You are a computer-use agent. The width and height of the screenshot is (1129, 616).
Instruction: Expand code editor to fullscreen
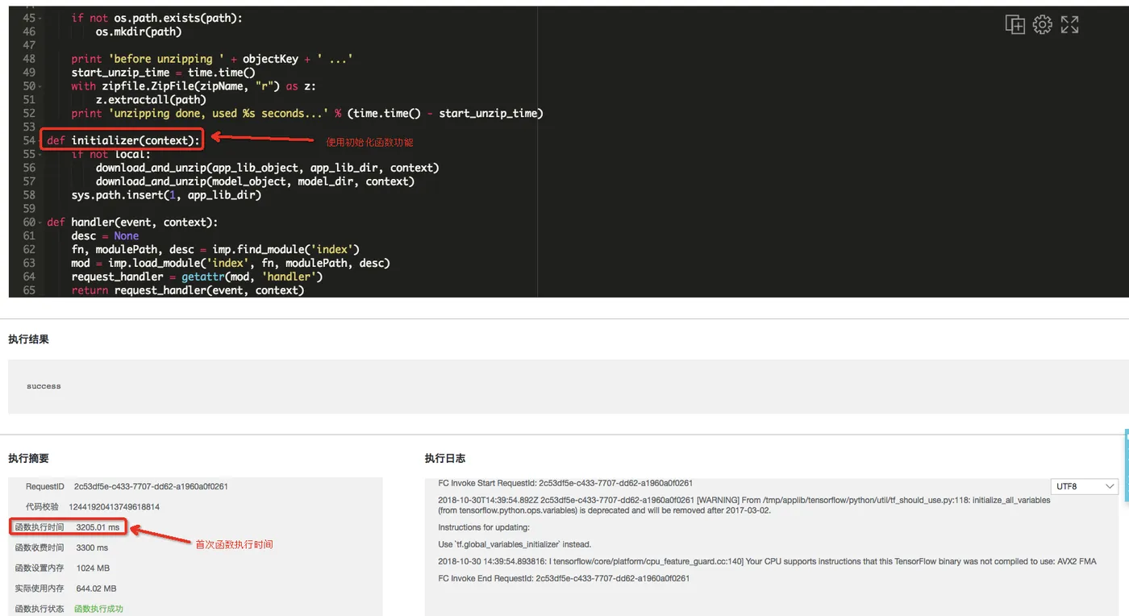tap(1069, 25)
